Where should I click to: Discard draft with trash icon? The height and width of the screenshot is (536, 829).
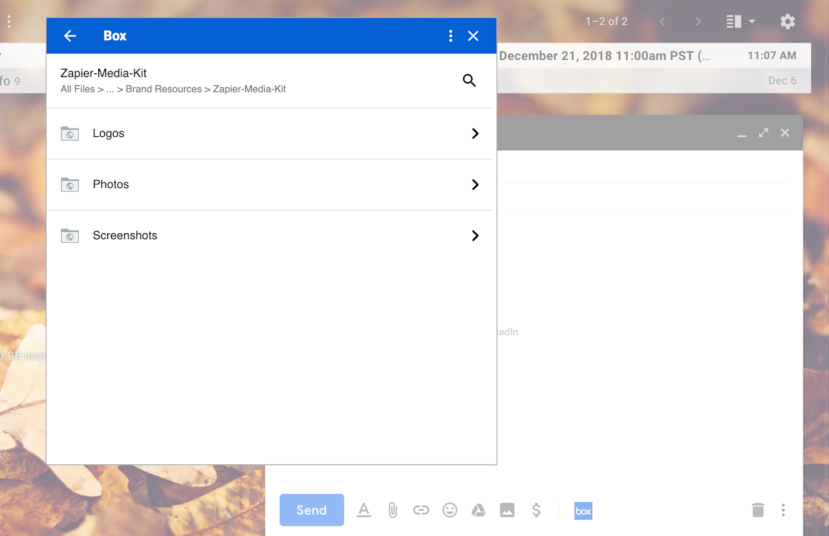(758, 510)
